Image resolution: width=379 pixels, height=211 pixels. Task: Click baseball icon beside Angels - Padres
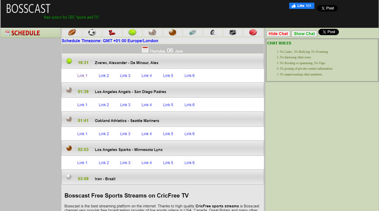(69, 90)
